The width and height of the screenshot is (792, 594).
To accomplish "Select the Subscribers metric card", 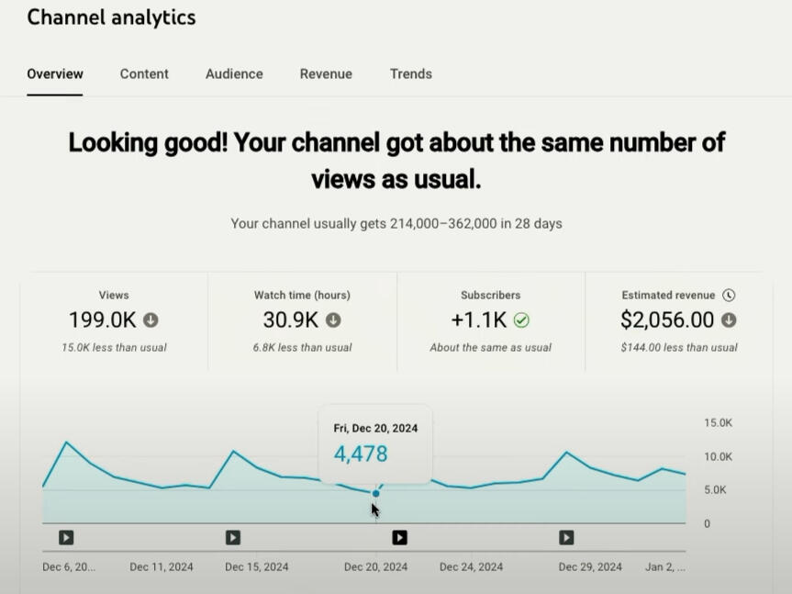I will 490,321.
